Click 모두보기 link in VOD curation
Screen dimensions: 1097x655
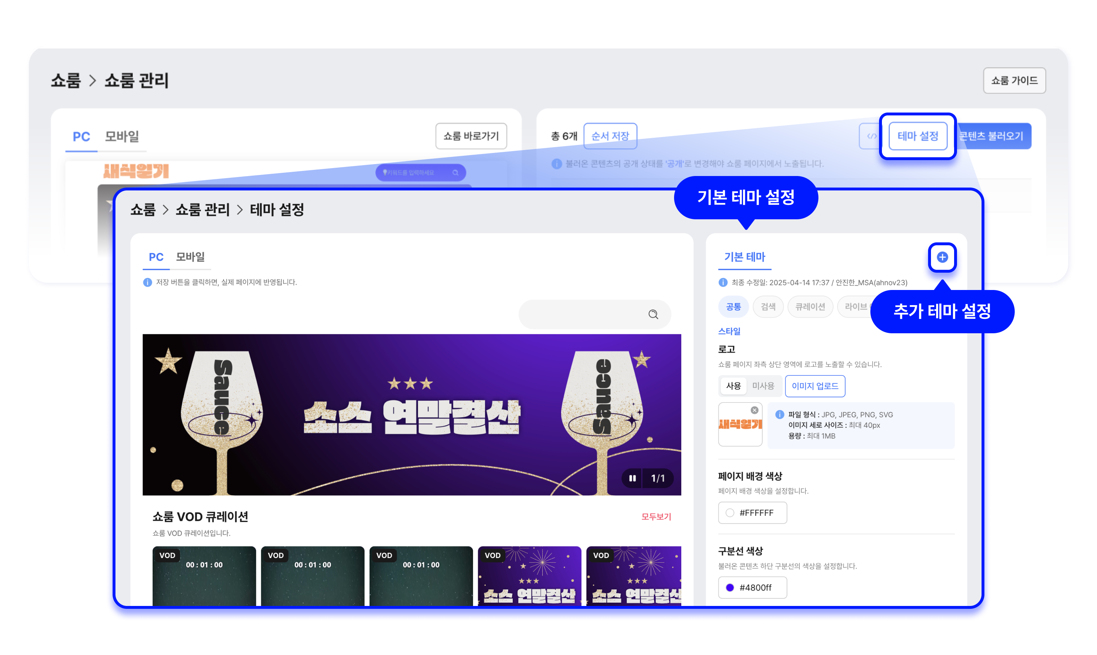click(656, 516)
